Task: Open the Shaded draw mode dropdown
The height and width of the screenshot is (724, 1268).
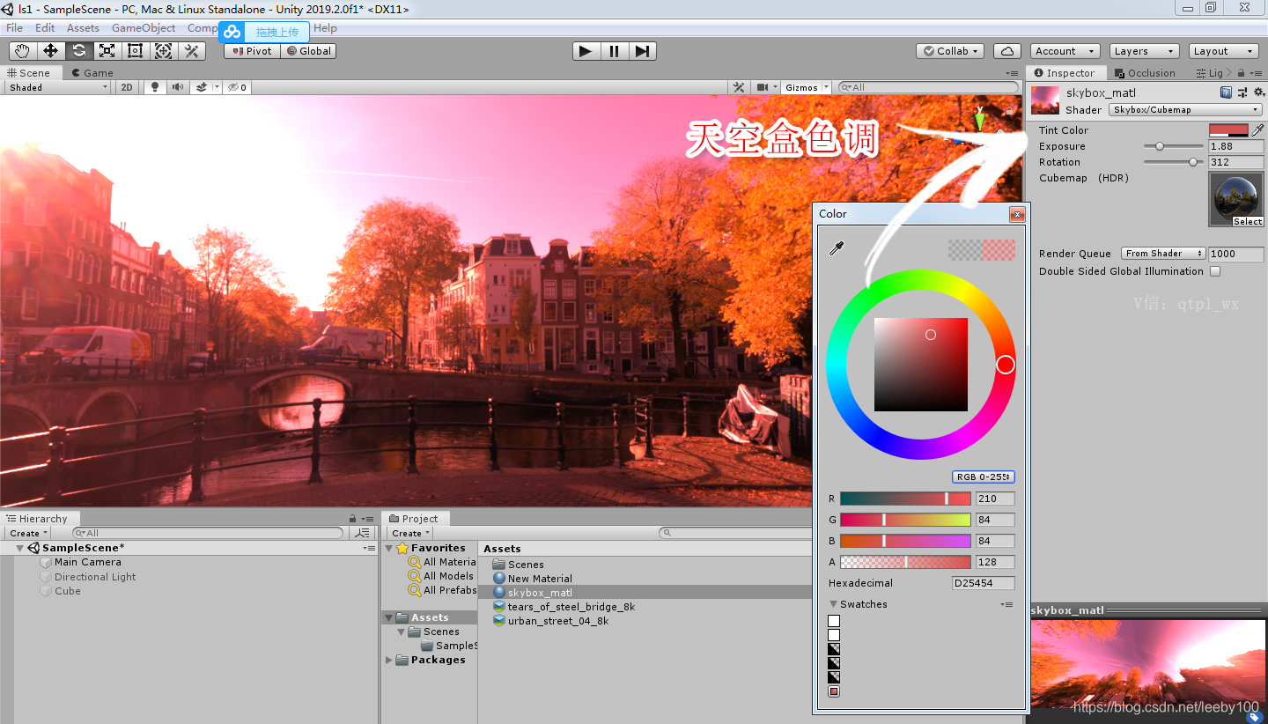Action: pos(58,87)
